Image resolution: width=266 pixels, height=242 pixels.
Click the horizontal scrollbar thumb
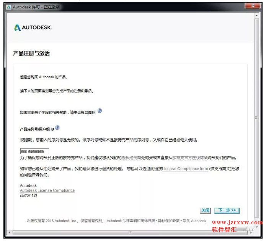(x=130, y=232)
